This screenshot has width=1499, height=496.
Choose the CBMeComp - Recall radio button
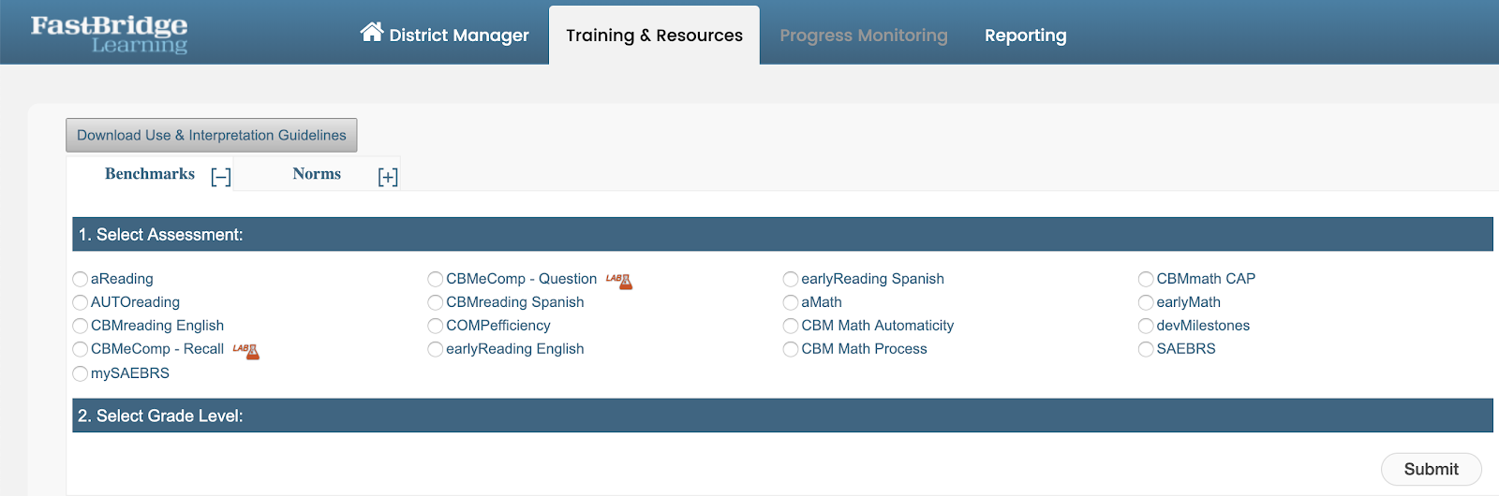(x=81, y=349)
